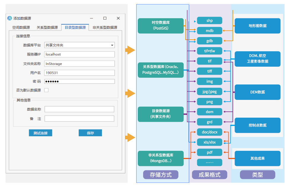The height and width of the screenshot is (187, 291).
Task: Maximize the 添加数据源 dialog window
Action: tap(105, 18)
